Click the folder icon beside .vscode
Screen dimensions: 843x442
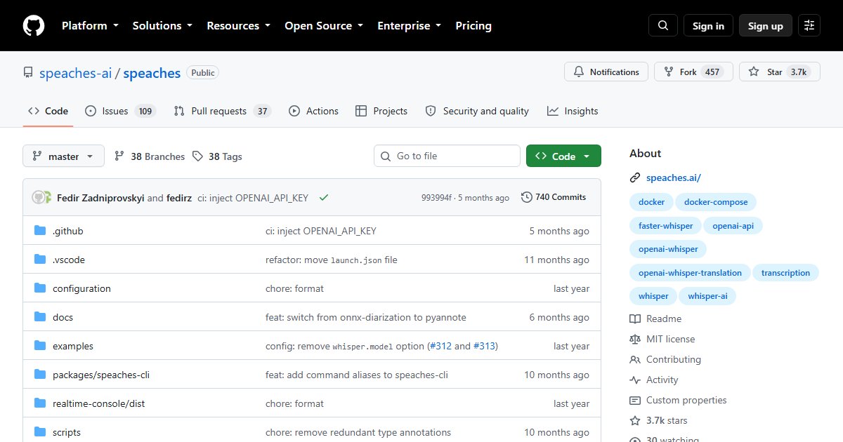point(40,260)
